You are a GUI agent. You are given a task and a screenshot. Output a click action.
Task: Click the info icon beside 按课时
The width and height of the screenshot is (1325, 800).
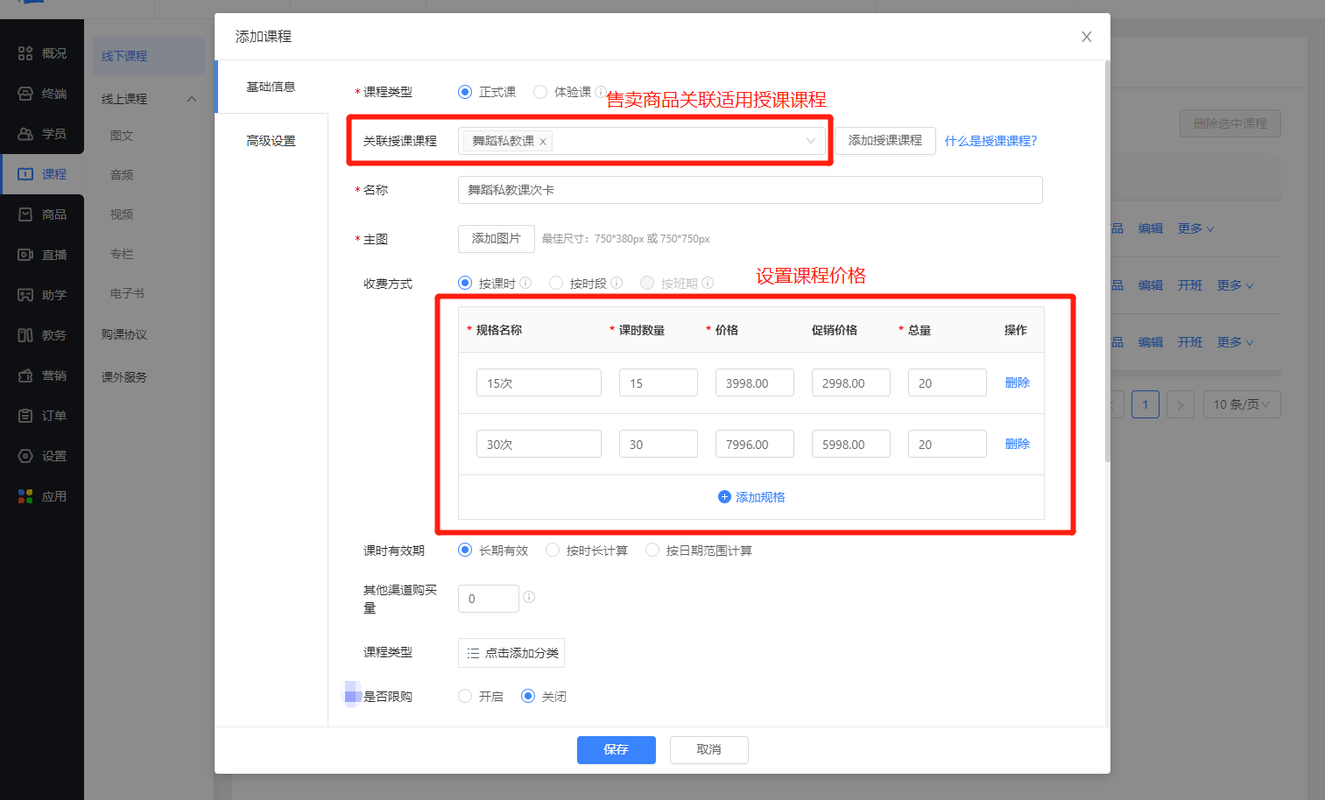point(525,283)
